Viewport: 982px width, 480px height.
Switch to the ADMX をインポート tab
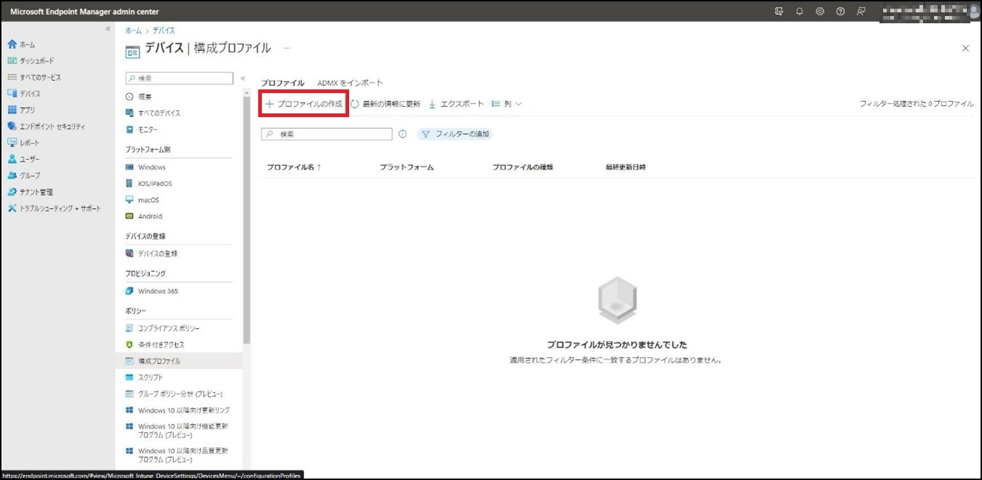[x=350, y=83]
